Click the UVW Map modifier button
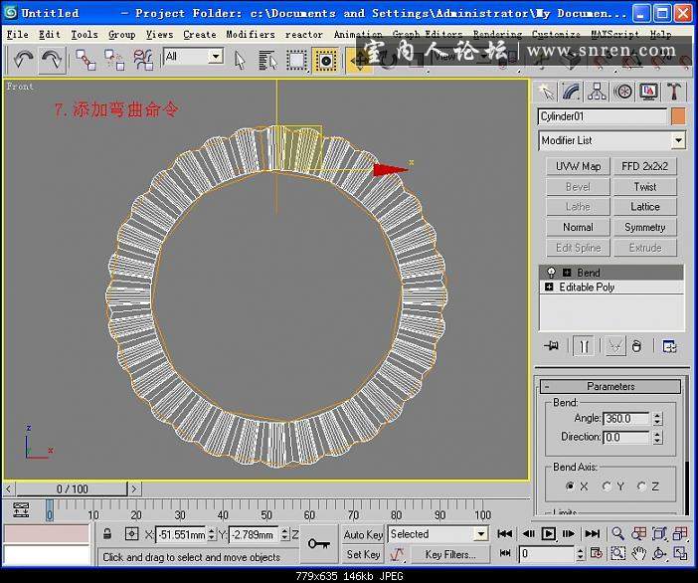Viewport: 698px width, 583px height. pyautogui.click(x=578, y=166)
